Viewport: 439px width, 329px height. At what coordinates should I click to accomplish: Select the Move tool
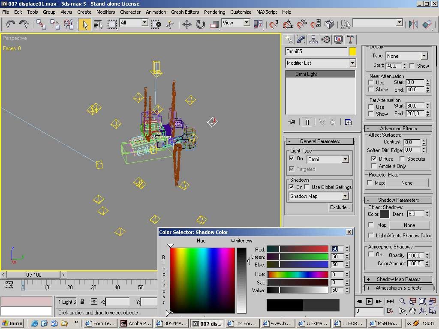pyautogui.click(x=187, y=24)
